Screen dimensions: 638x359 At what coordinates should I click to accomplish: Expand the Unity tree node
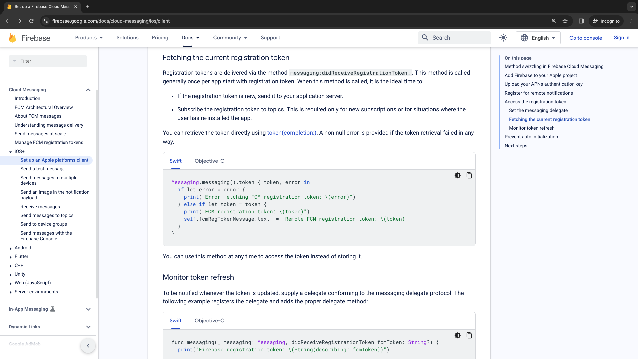11,275
